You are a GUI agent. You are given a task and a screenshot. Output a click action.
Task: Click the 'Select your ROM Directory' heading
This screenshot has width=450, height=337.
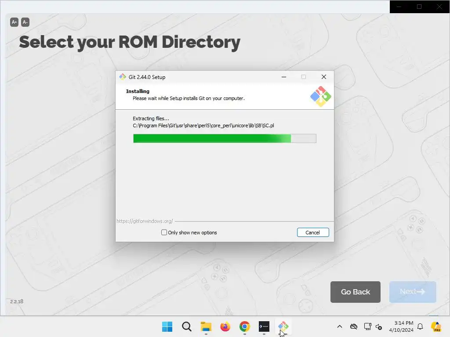point(130,42)
